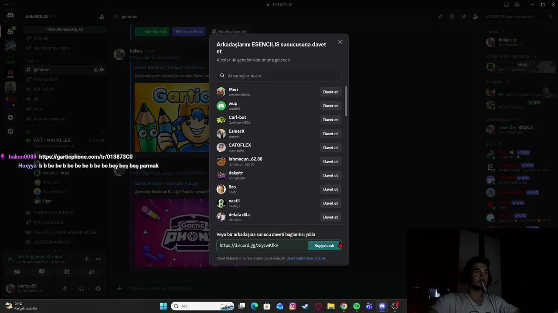This screenshot has width=558, height=313.
Task: Start an activity from voice panel
Action: click(x=67, y=272)
